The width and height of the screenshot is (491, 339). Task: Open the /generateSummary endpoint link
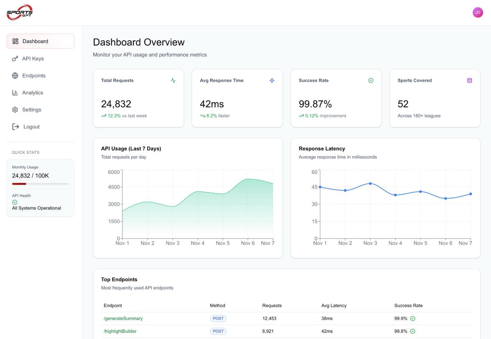pyautogui.click(x=123, y=318)
